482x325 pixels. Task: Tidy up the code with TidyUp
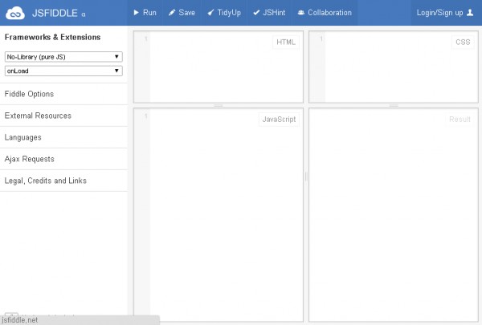click(x=224, y=13)
